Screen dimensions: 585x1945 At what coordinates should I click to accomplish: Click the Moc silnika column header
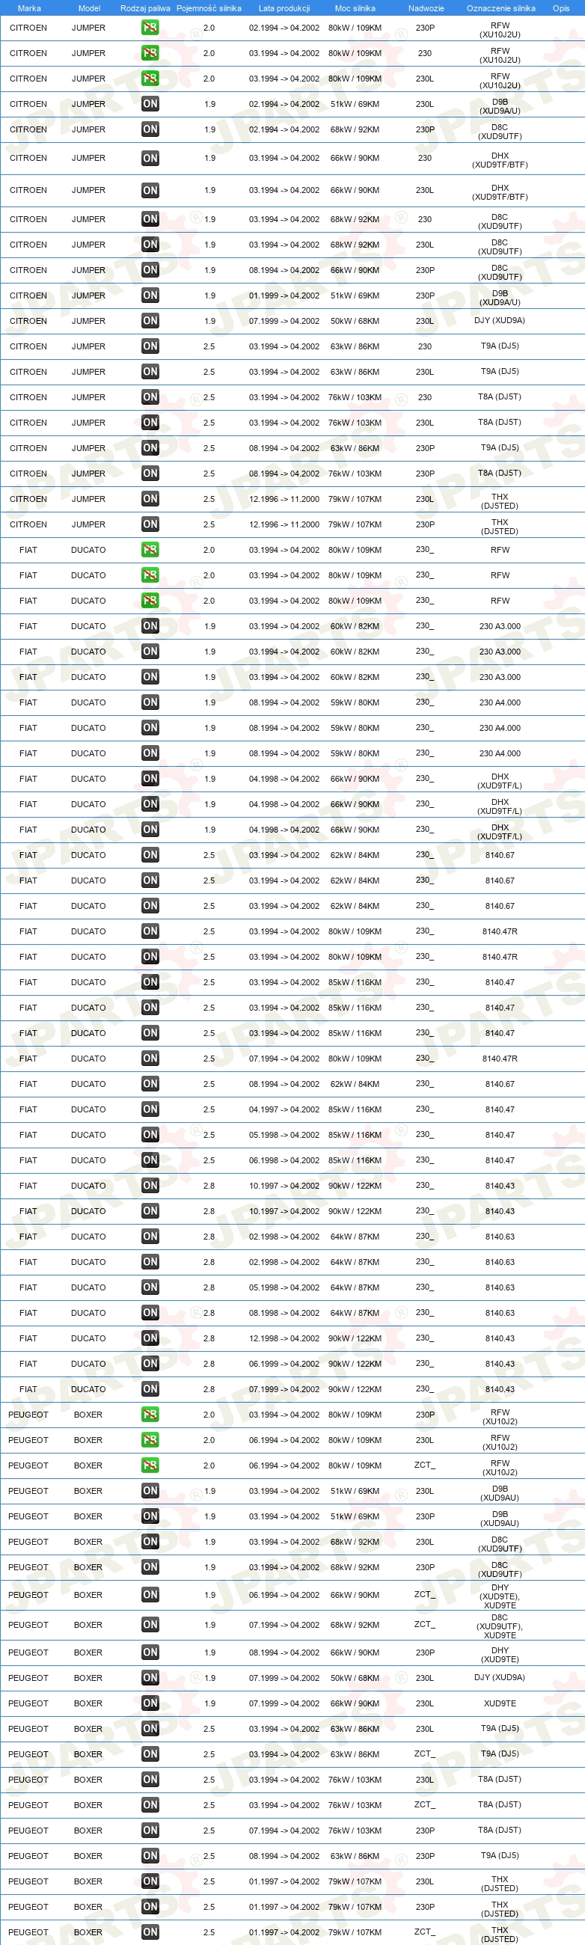tap(355, 8)
